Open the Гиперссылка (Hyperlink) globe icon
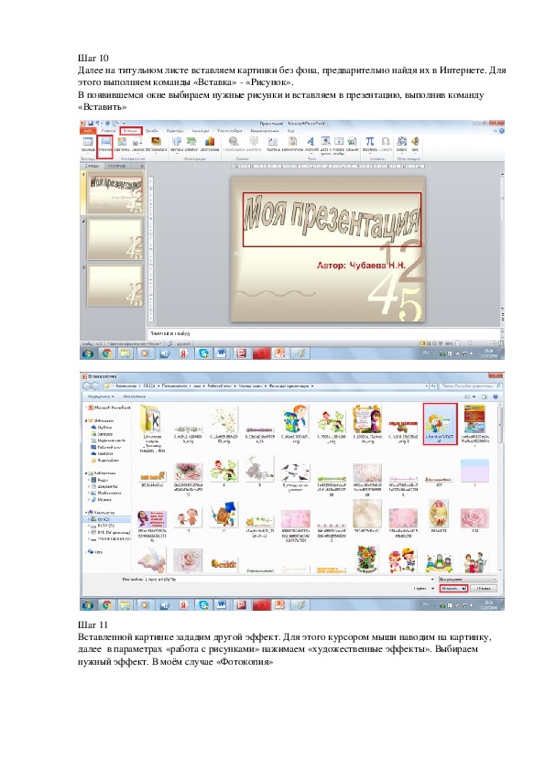This screenshot has width=545, height=771. point(234,144)
